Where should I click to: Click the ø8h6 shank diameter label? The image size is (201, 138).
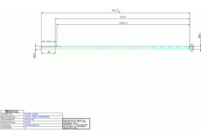tap(34, 56)
